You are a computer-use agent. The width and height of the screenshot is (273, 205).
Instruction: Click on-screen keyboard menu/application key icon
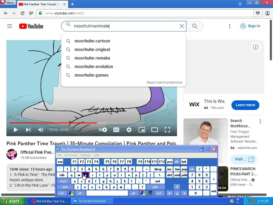(150, 193)
